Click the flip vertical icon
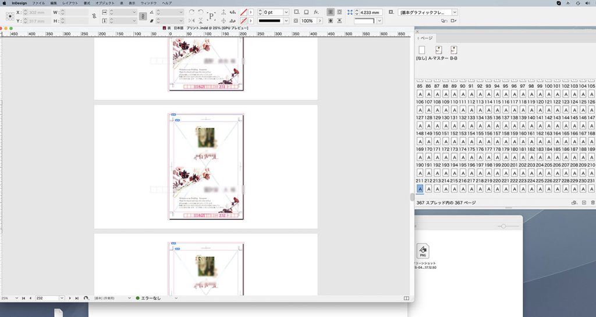 tap(201, 21)
